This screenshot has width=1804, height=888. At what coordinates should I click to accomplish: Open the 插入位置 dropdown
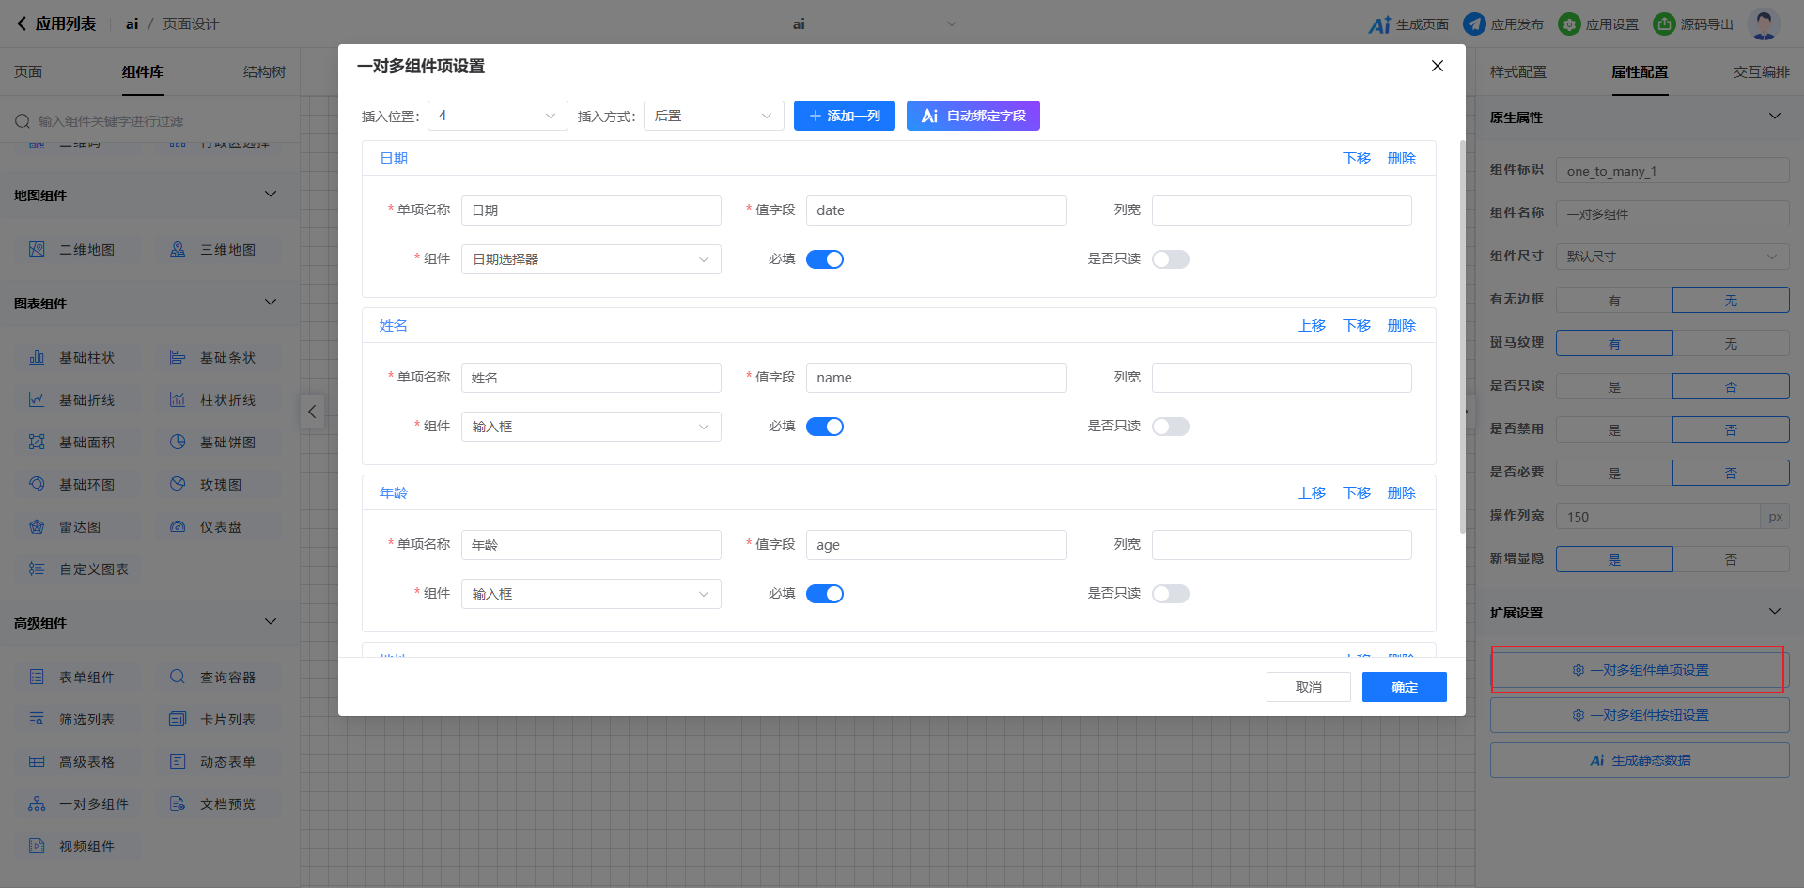click(x=497, y=116)
